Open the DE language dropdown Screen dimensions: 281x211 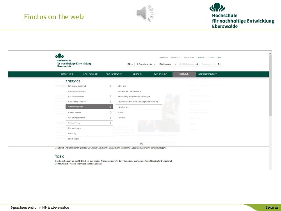[130, 64]
